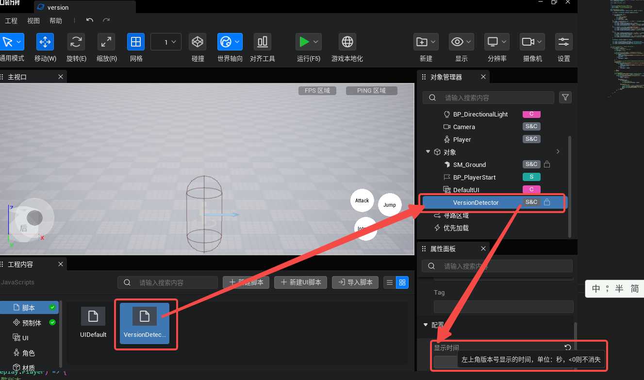This screenshot has width=644, height=380.
Task: Select BP_DirectionalLight in object tree
Action: click(480, 114)
